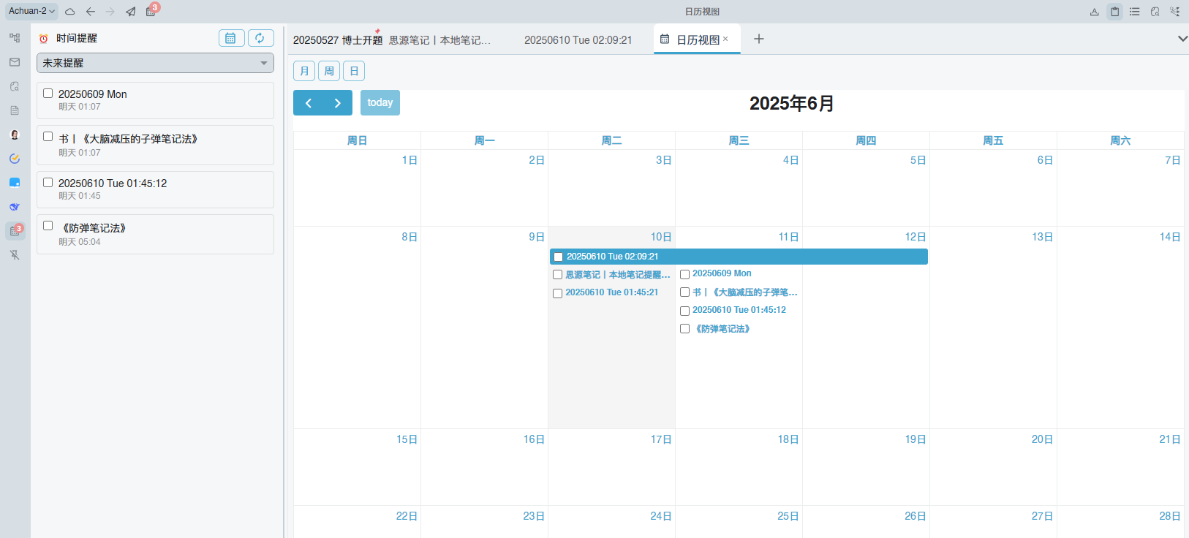Click the cloud sync icon in top bar

(70, 12)
